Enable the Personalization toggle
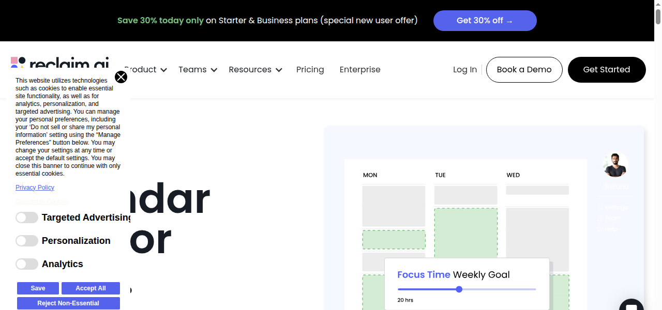 tap(27, 241)
